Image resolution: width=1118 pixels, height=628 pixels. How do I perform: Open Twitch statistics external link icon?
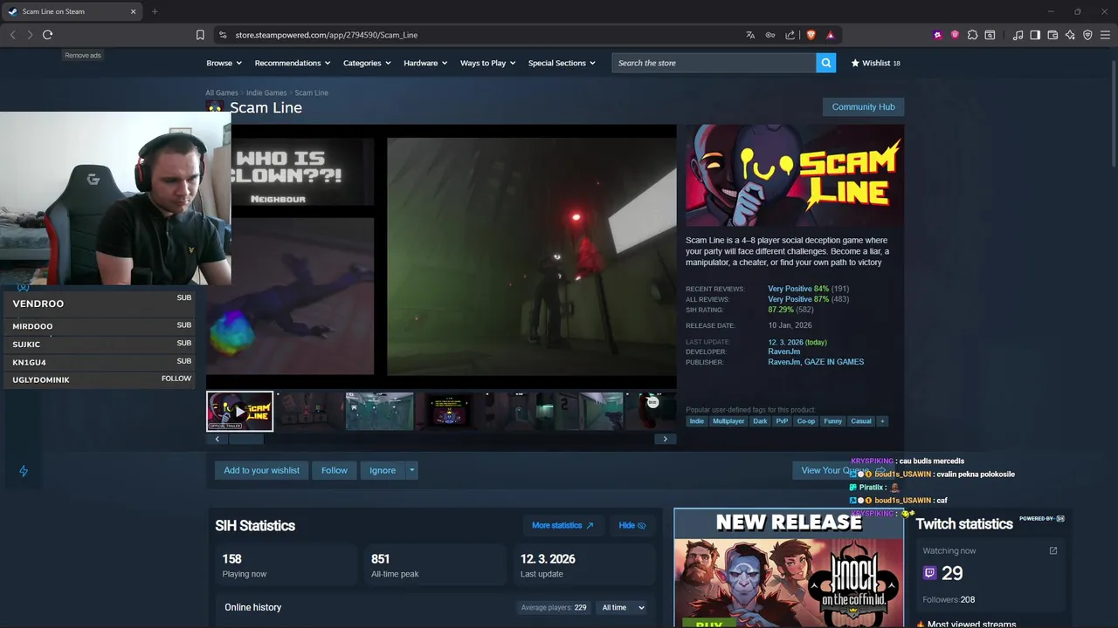click(1053, 550)
